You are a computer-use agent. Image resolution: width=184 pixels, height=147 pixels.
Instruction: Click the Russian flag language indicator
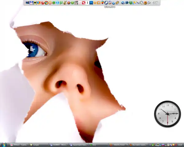pos(163,145)
